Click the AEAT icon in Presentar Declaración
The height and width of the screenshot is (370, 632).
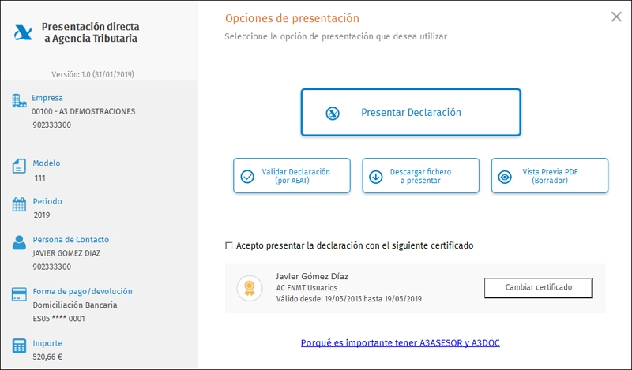click(x=333, y=113)
